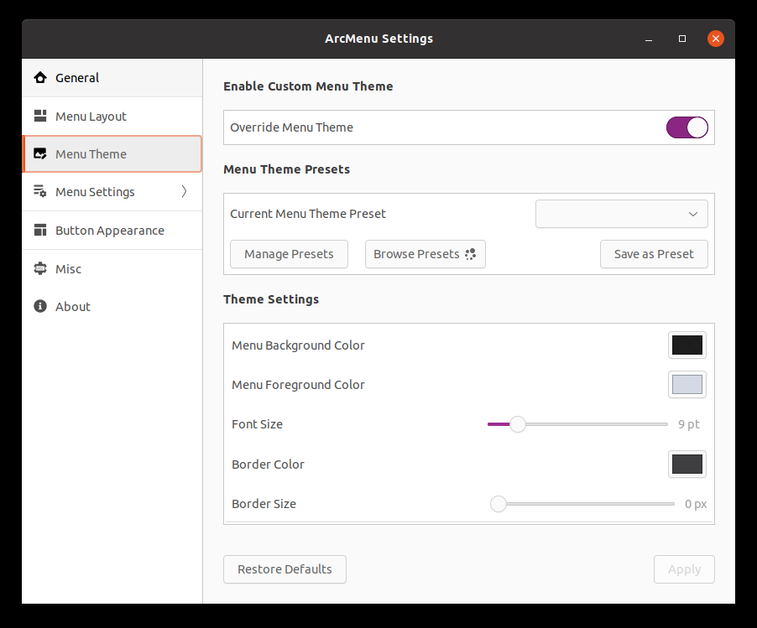Image resolution: width=757 pixels, height=628 pixels.
Task: Open the Menu Background Color swatch
Action: [687, 345]
